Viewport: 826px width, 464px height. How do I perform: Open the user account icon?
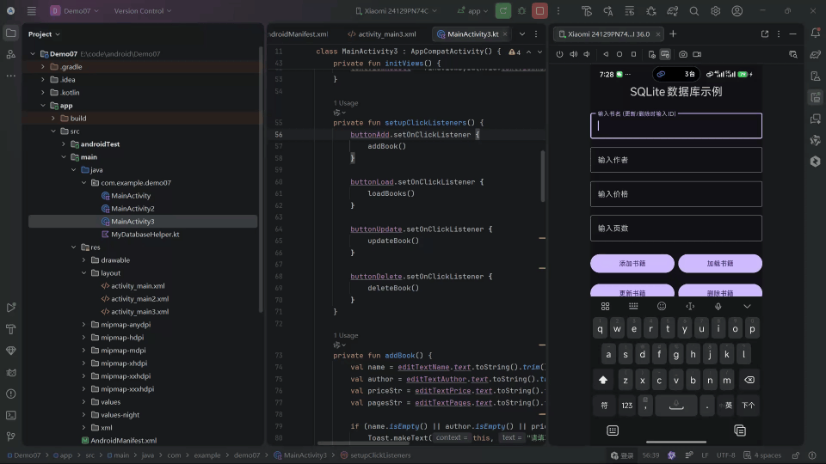737,10
